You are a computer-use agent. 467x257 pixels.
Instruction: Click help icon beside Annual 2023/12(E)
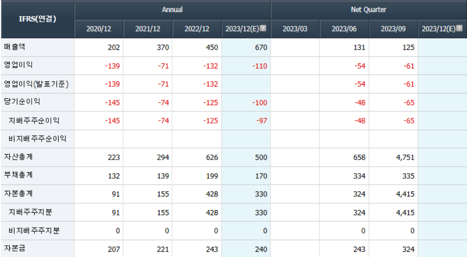(263, 28)
